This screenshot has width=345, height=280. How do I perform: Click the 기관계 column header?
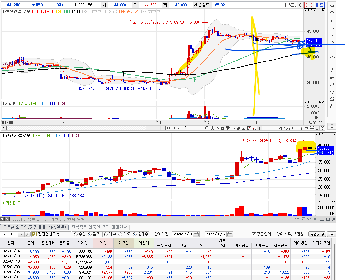tap(144, 243)
